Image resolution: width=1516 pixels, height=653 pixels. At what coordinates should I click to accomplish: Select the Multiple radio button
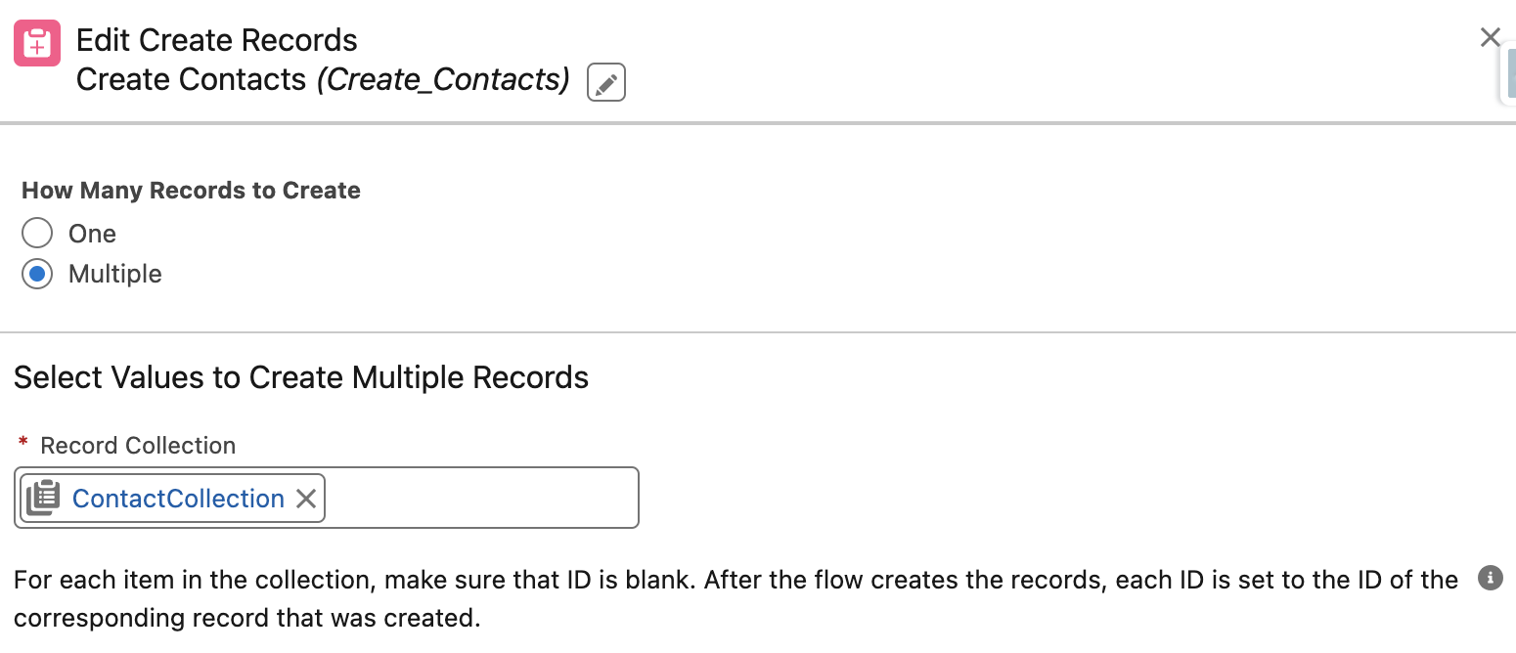point(36,274)
